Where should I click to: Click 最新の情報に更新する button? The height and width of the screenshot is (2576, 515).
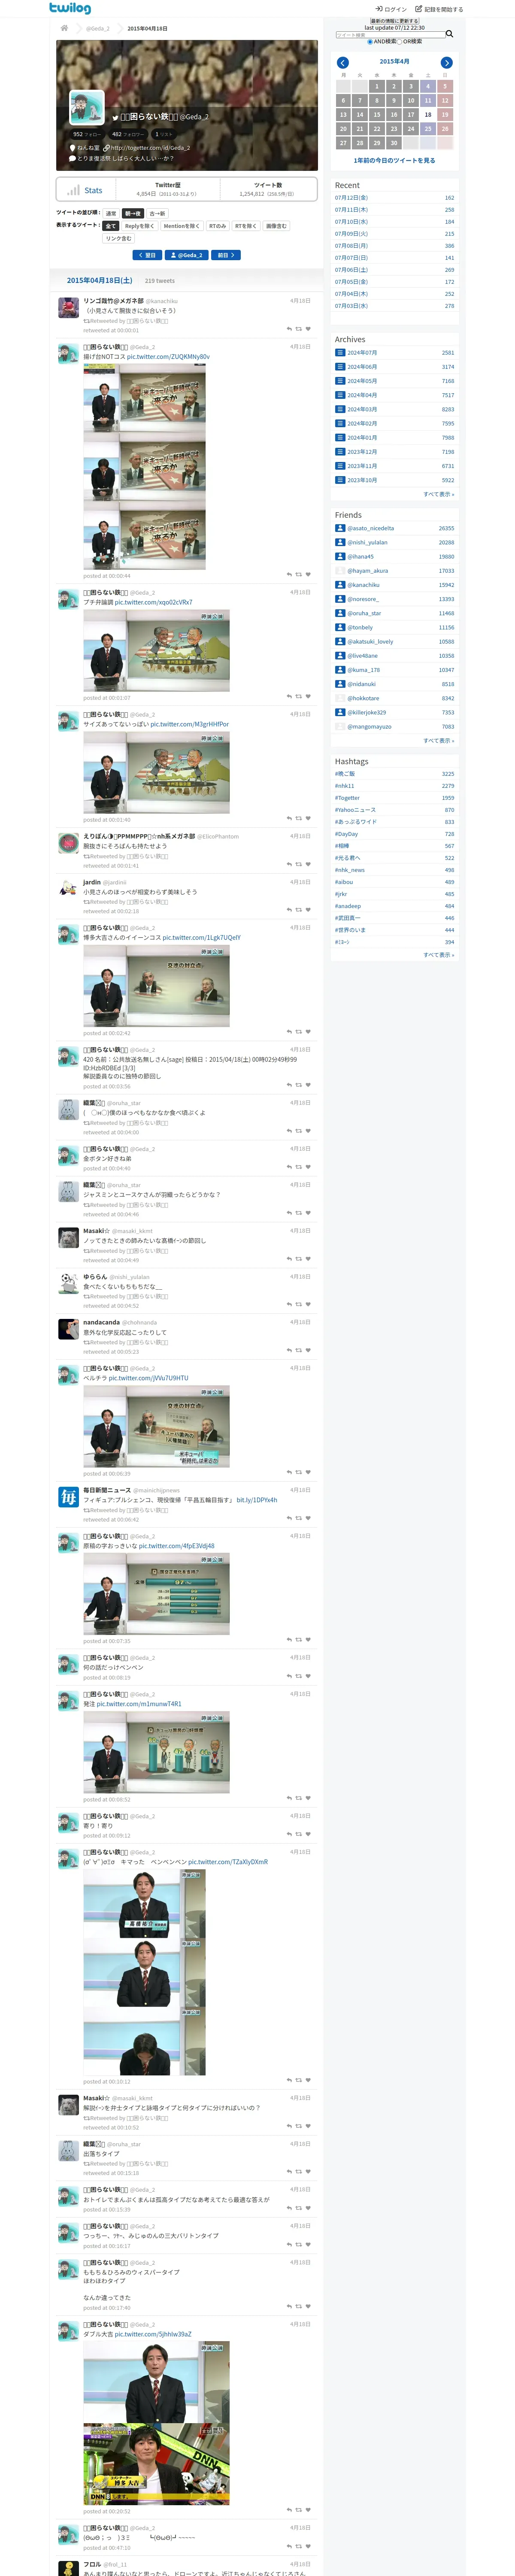click(x=395, y=21)
